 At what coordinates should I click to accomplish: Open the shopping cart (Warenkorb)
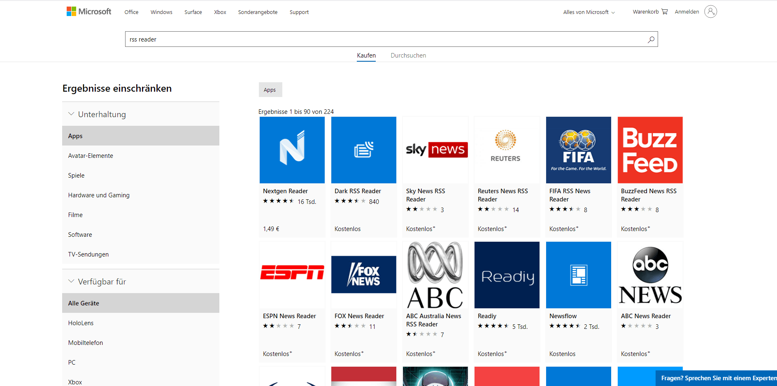[650, 12]
